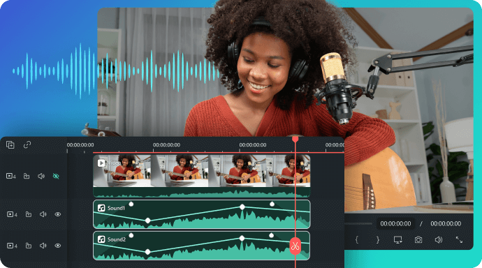482x268 pixels.
Task: Toggle the link icon in timeline header
Action: [x=27, y=144]
